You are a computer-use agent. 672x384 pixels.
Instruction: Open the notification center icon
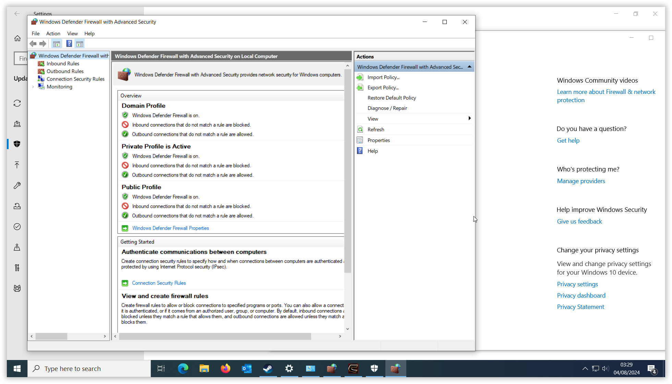[x=651, y=369]
